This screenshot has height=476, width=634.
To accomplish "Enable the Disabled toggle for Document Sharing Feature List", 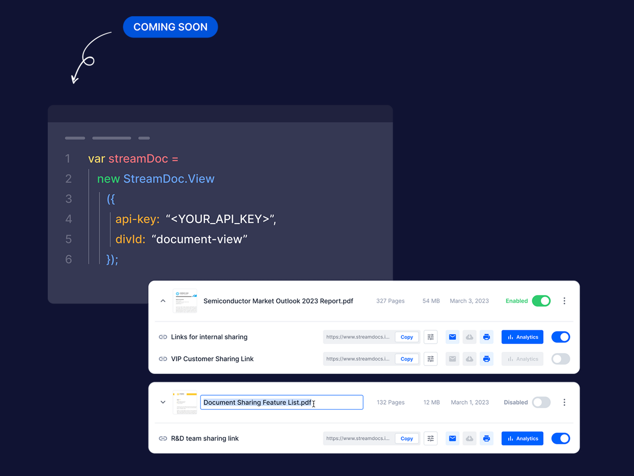I will pyautogui.click(x=541, y=402).
